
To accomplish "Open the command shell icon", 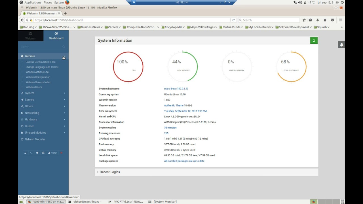I will point(31,153).
